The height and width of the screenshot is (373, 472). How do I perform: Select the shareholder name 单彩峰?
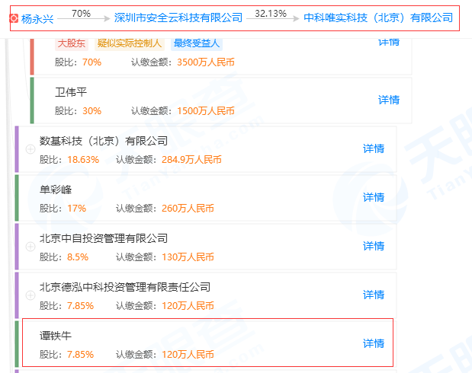[56, 190]
